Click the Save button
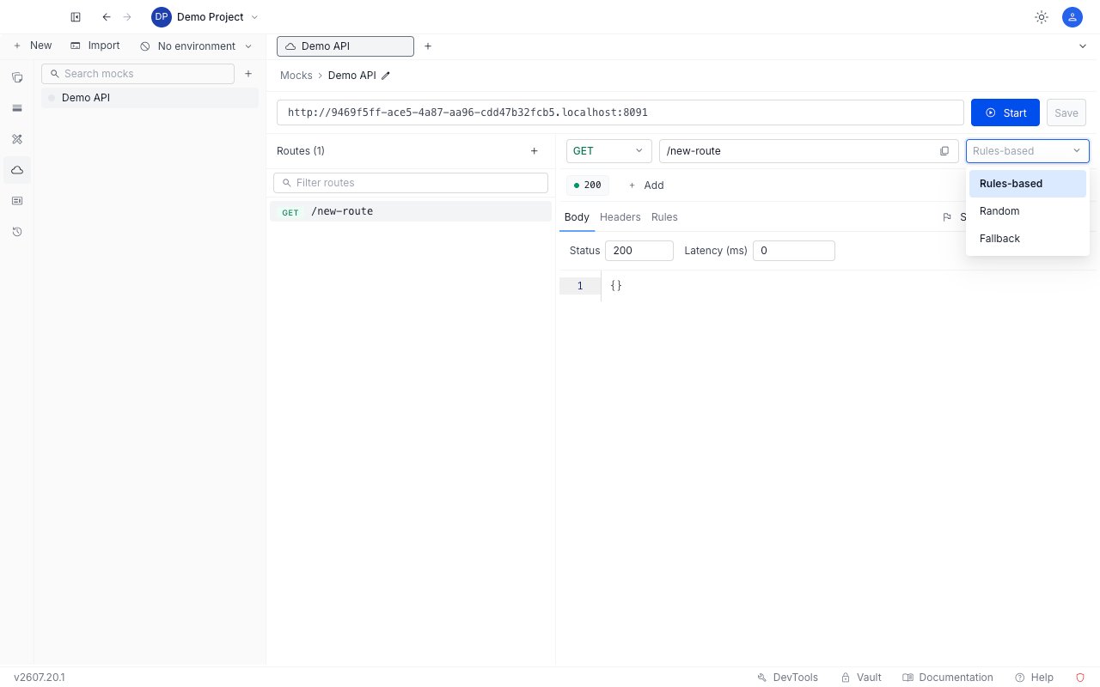This screenshot has width=1100, height=687. coord(1066,112)
